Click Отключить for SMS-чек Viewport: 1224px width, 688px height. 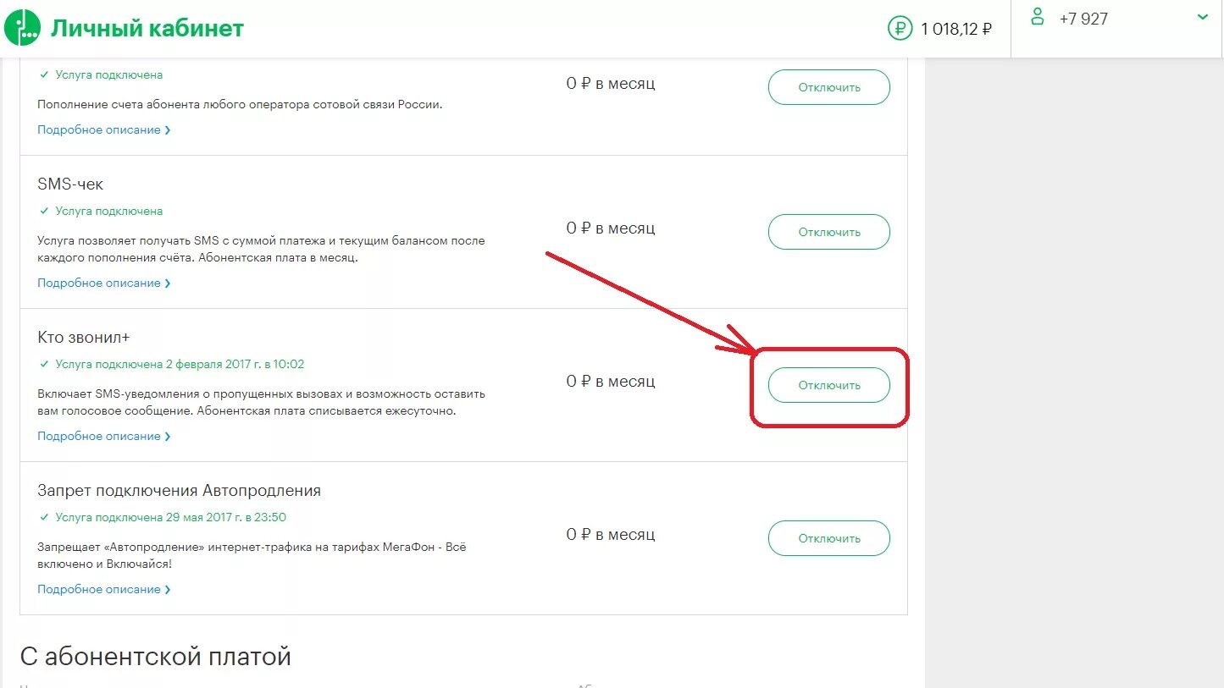click(829, 232)
